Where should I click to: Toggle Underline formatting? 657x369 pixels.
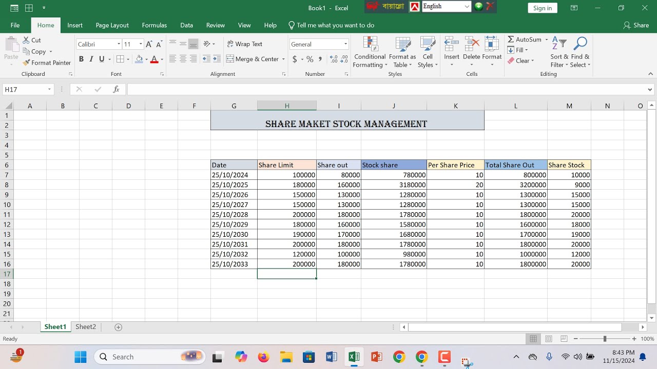tap(102, 59)
